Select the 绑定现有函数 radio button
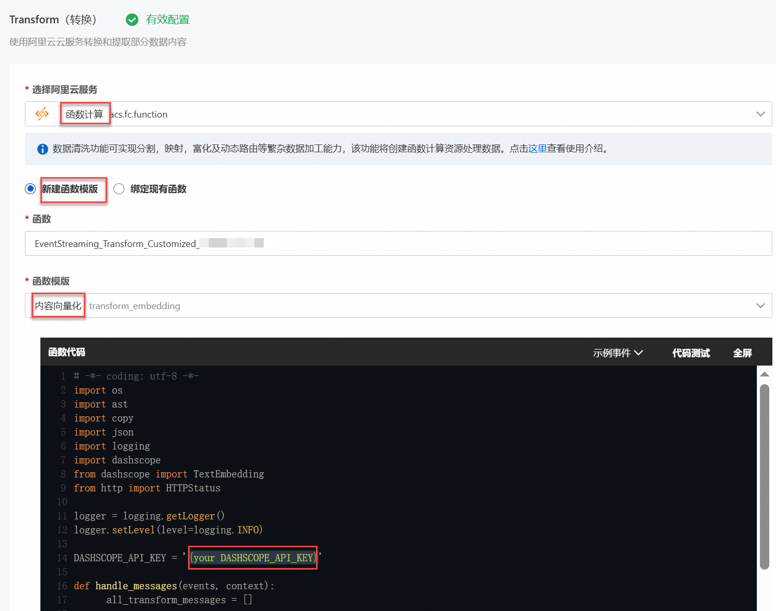776x611 pixels. pos(119,189)
